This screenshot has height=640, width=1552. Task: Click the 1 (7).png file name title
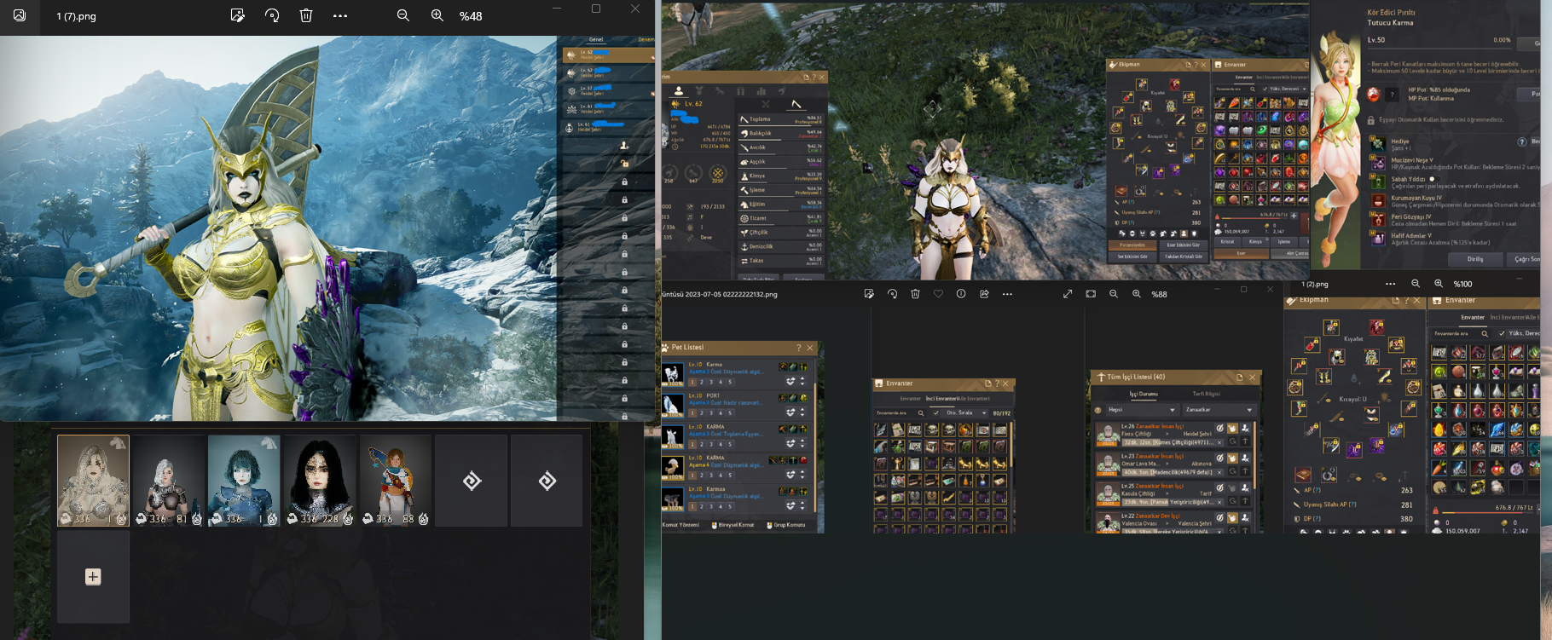[76, 16]
